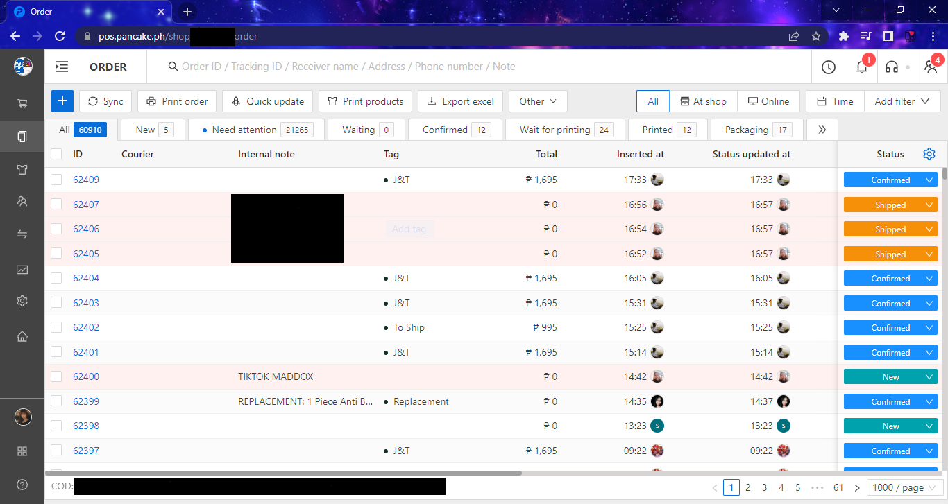948x504 pixels.
Task: Open the transfer arrows sidebar icon
Action: point(22,234)
